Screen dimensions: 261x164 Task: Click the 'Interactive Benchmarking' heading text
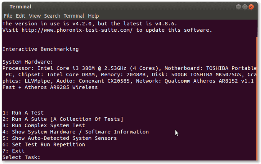pos(40,49)
